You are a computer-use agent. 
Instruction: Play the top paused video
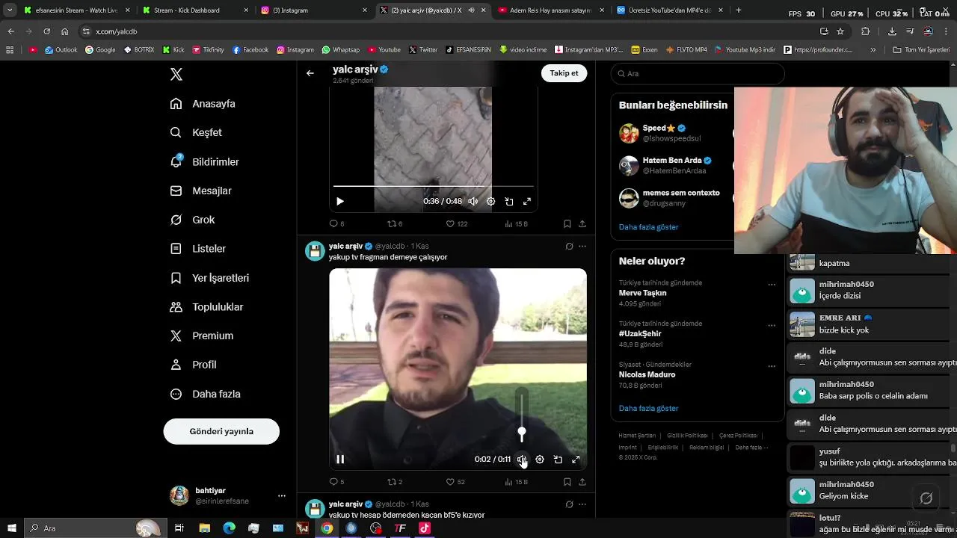tap(340, 201)
